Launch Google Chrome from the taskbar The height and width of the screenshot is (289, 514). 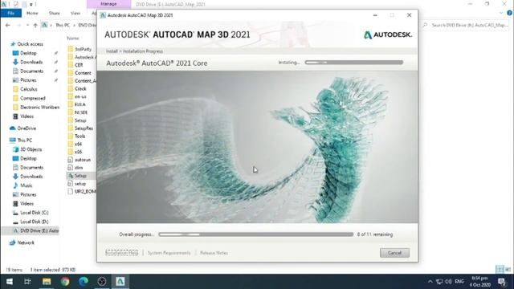coord(65,282)
